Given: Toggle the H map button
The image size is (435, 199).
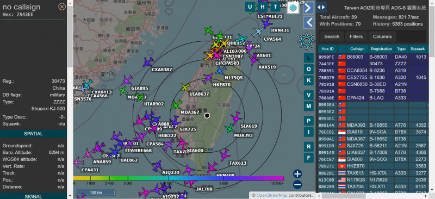Looking at the screenshot, I should 263,7.
